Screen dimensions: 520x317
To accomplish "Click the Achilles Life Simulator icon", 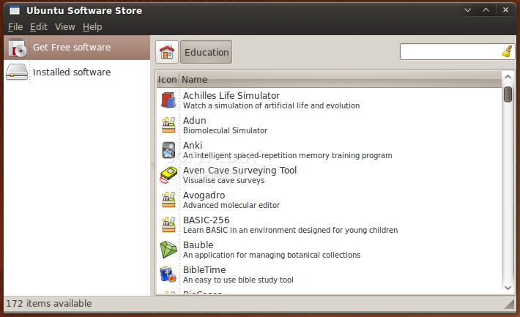I will [168, 100].
